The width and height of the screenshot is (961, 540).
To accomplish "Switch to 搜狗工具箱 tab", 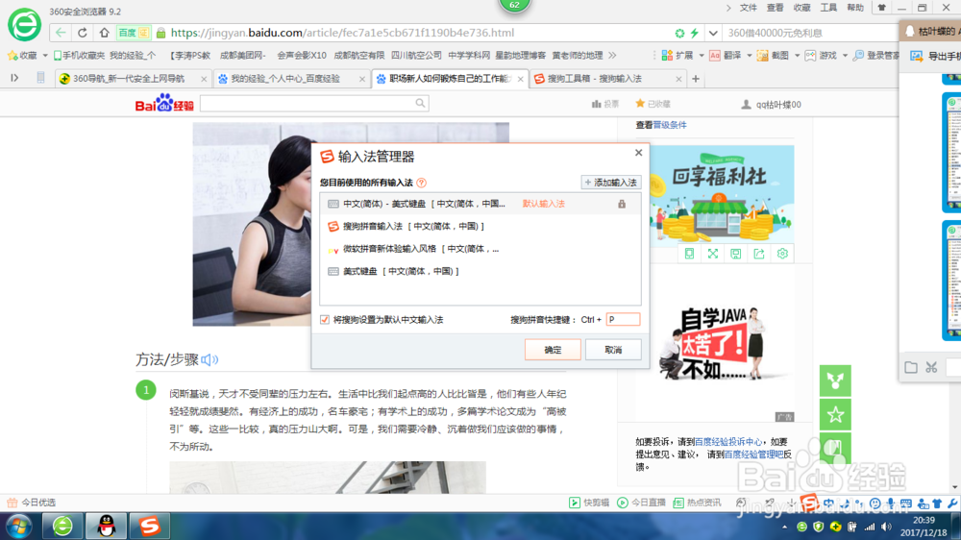I will pos(608,79).
